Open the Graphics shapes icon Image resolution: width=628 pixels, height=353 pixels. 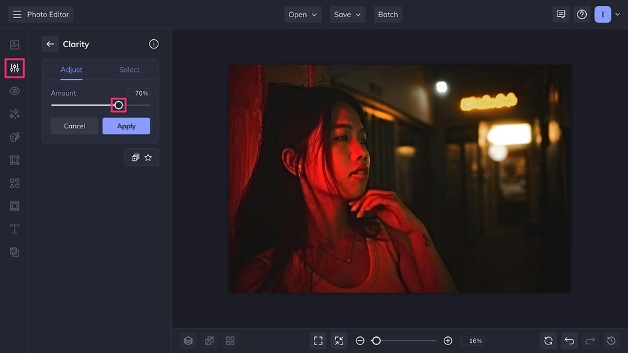(x=15, y=183)
